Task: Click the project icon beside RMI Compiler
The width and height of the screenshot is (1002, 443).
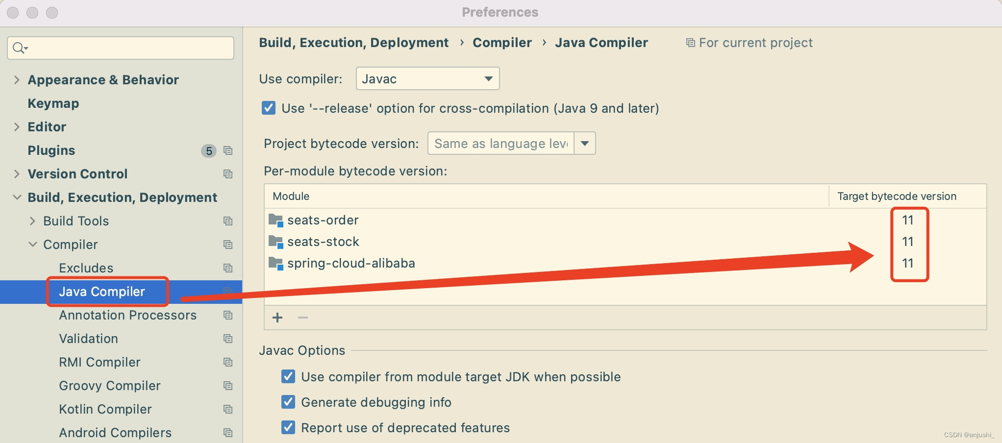Action: pyautogui.click(x=228, y=362)
